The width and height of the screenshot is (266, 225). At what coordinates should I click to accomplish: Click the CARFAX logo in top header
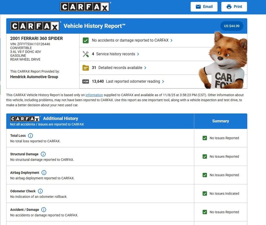tap(85, 7)
